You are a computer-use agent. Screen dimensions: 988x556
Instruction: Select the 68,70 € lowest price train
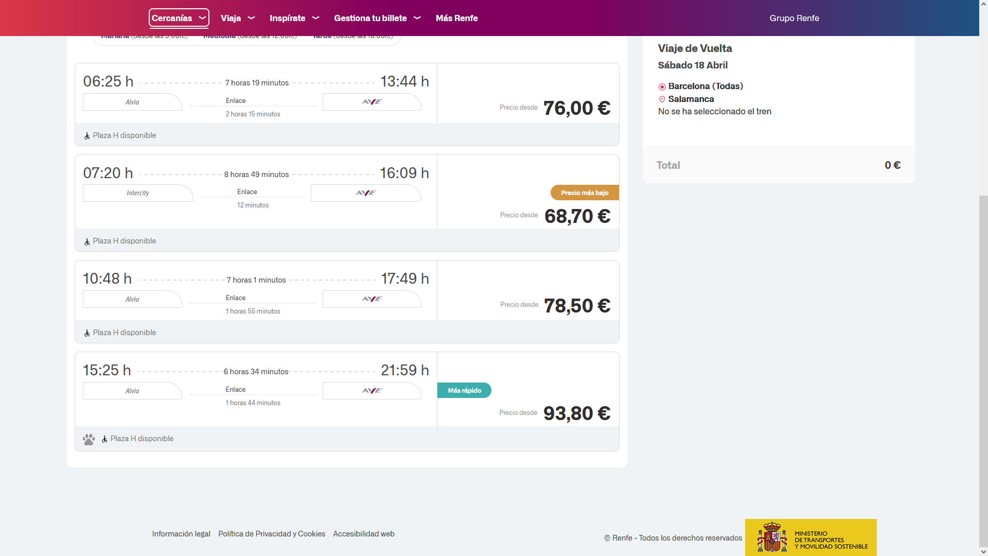click(x=577, y=216)
